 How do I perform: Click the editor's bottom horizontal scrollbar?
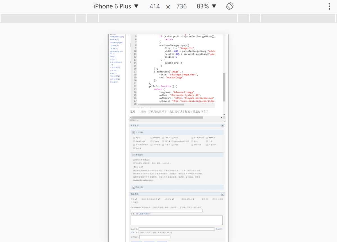coord(167,117)
